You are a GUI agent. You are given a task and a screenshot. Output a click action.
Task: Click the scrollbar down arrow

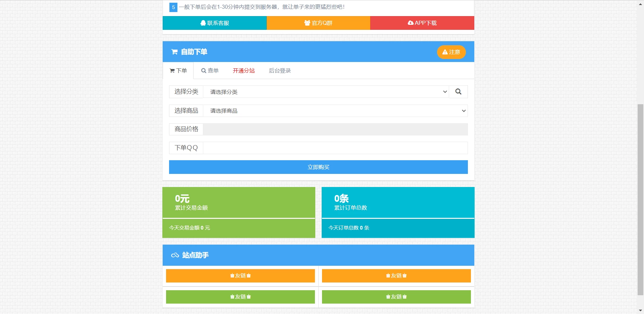click(x=641, y=311)
